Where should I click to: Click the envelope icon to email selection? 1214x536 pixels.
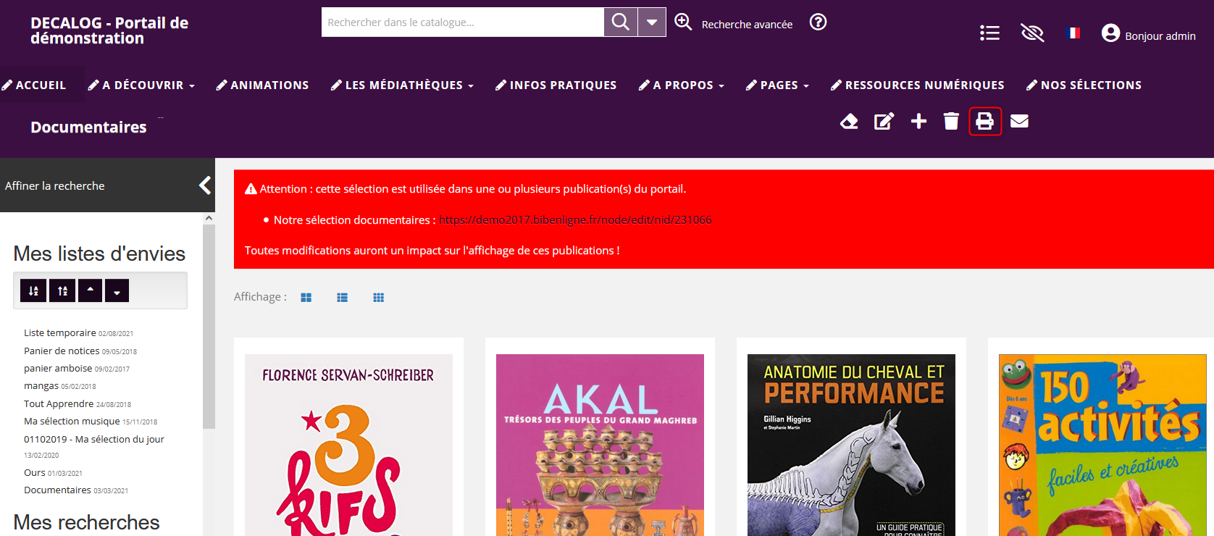click(1019, 121)
